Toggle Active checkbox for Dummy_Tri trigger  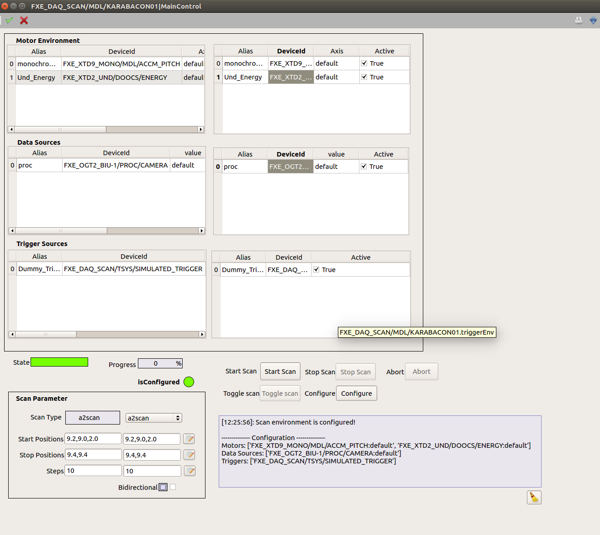316,270
